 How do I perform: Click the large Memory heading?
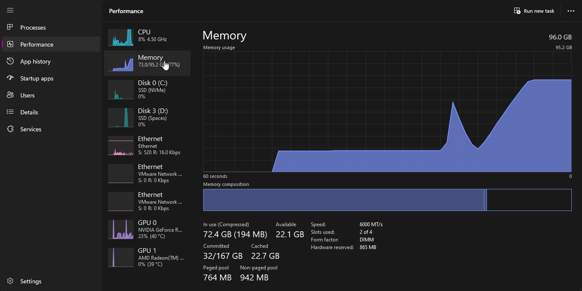pos(224,36)
